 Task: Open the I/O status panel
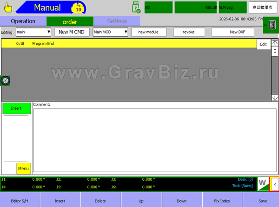(158, 7)
